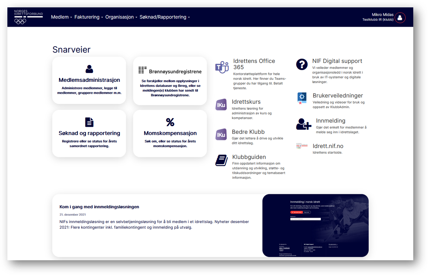
Task: Click the user name 'Mikro Midas'
Action: [383, 15]
